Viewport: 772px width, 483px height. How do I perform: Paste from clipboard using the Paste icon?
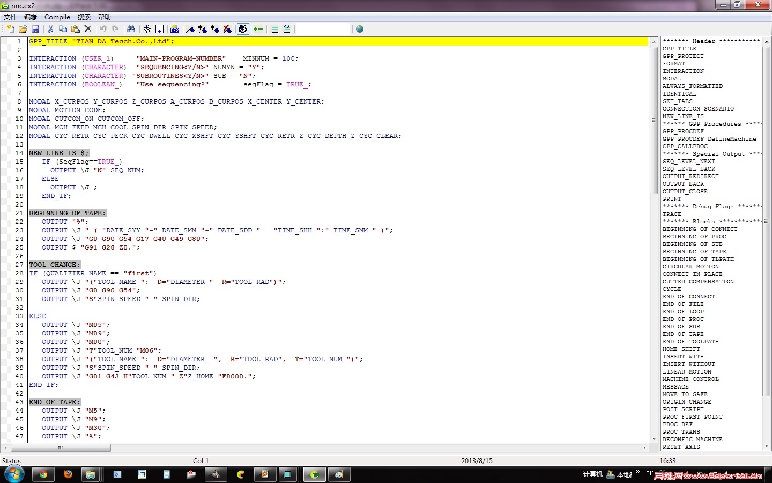76,29
